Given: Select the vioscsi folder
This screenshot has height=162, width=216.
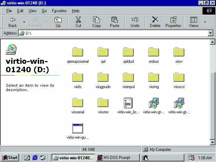Looking at the screenshot, I should pos(179,81).
